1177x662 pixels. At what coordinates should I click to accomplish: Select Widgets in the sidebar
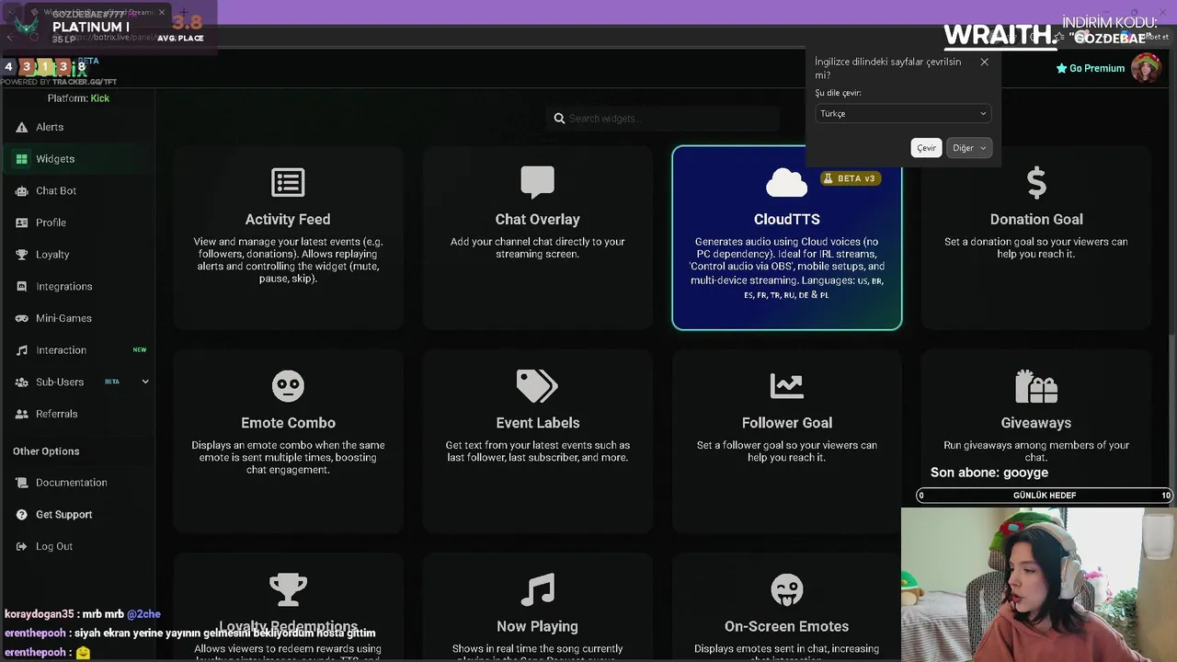tap(78, 159)
